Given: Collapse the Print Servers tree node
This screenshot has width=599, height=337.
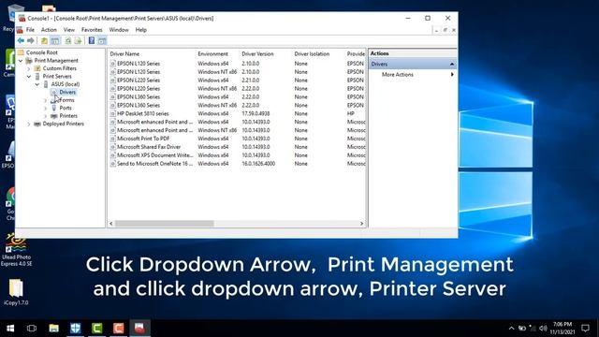Looking at the screenshot, I should pyautogui.click(x=29, y=77).
